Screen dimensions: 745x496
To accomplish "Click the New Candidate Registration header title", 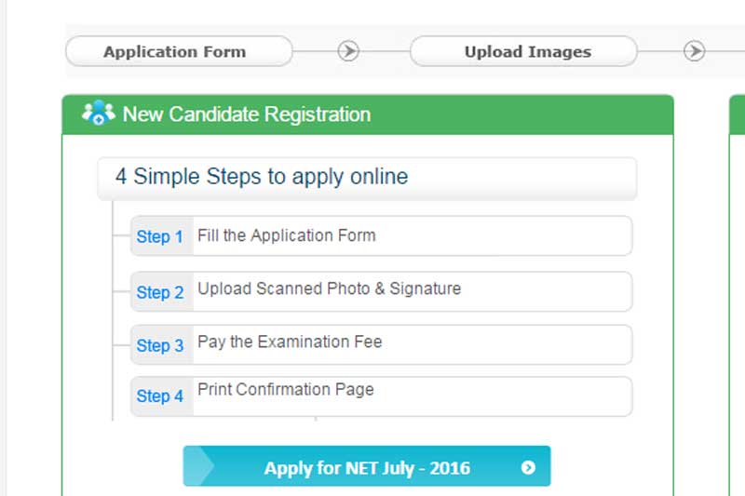I will (247, 114).
